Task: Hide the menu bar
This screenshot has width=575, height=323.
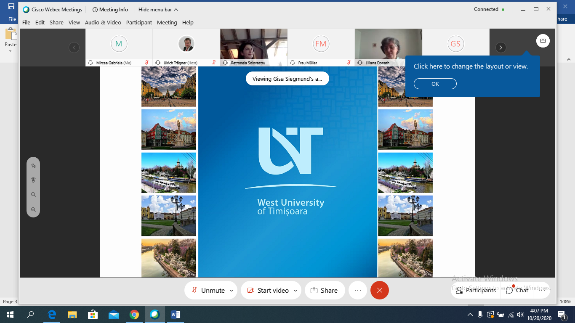Action: [x=158, y=10]
